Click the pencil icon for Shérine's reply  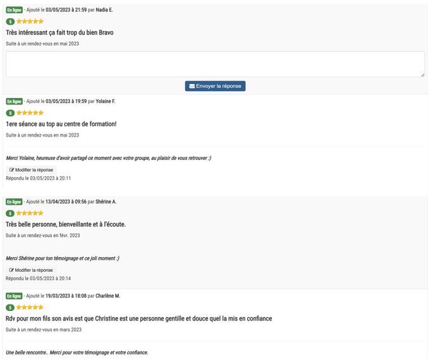tap(11, 270)
